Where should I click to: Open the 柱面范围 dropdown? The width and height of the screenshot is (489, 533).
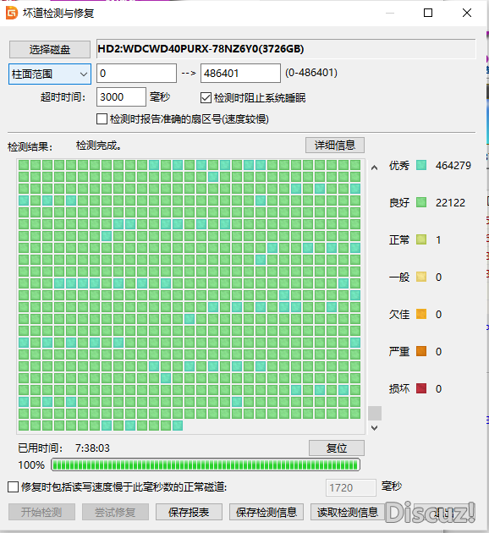pos(50,74)
